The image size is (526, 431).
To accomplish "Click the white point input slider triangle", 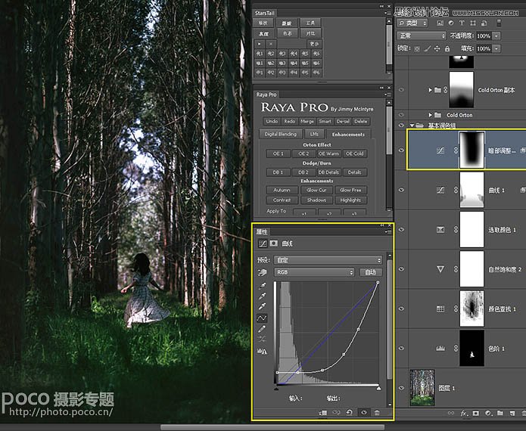I will 378,389.
